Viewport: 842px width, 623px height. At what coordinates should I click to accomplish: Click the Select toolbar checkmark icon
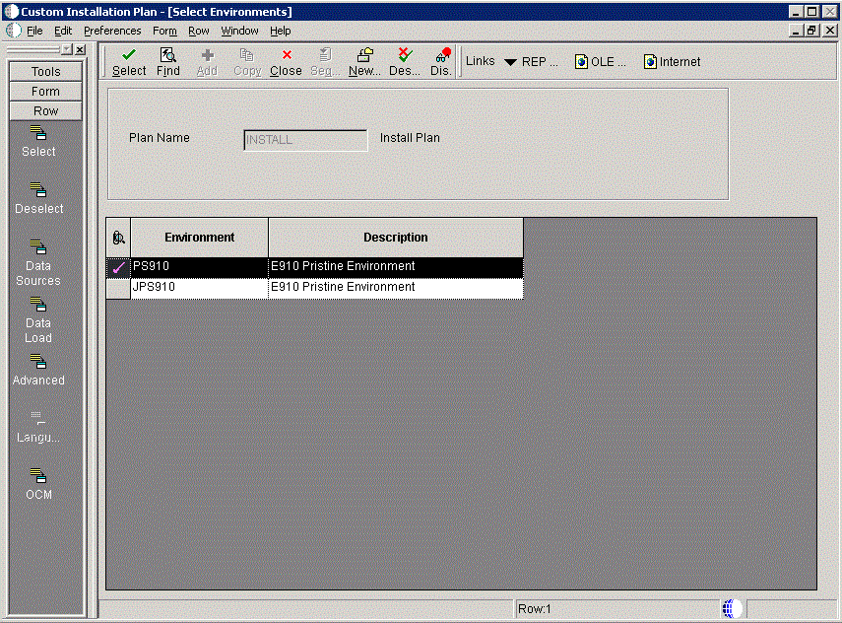pyautogui.click(x=129, y=55)
